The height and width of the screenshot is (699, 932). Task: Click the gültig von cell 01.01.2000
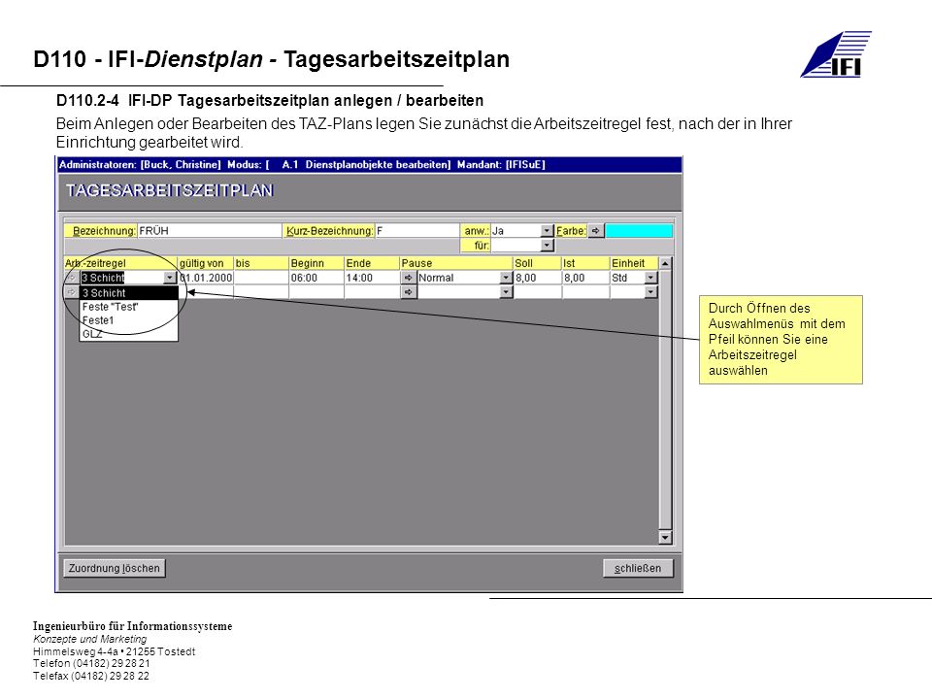206,278
